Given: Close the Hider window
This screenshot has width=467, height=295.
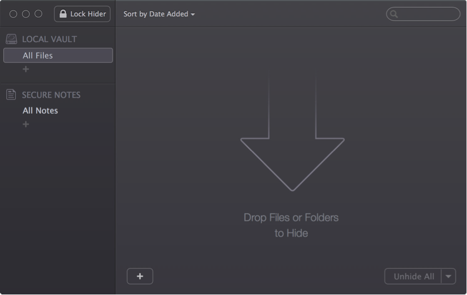Looking at the screenshot, I should point(13,14).
